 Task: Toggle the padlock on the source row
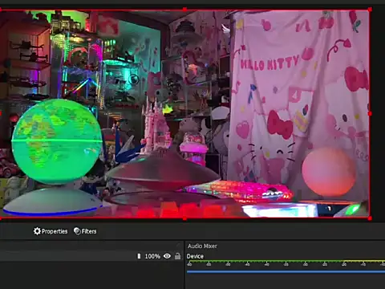click(x=177, y=256)
